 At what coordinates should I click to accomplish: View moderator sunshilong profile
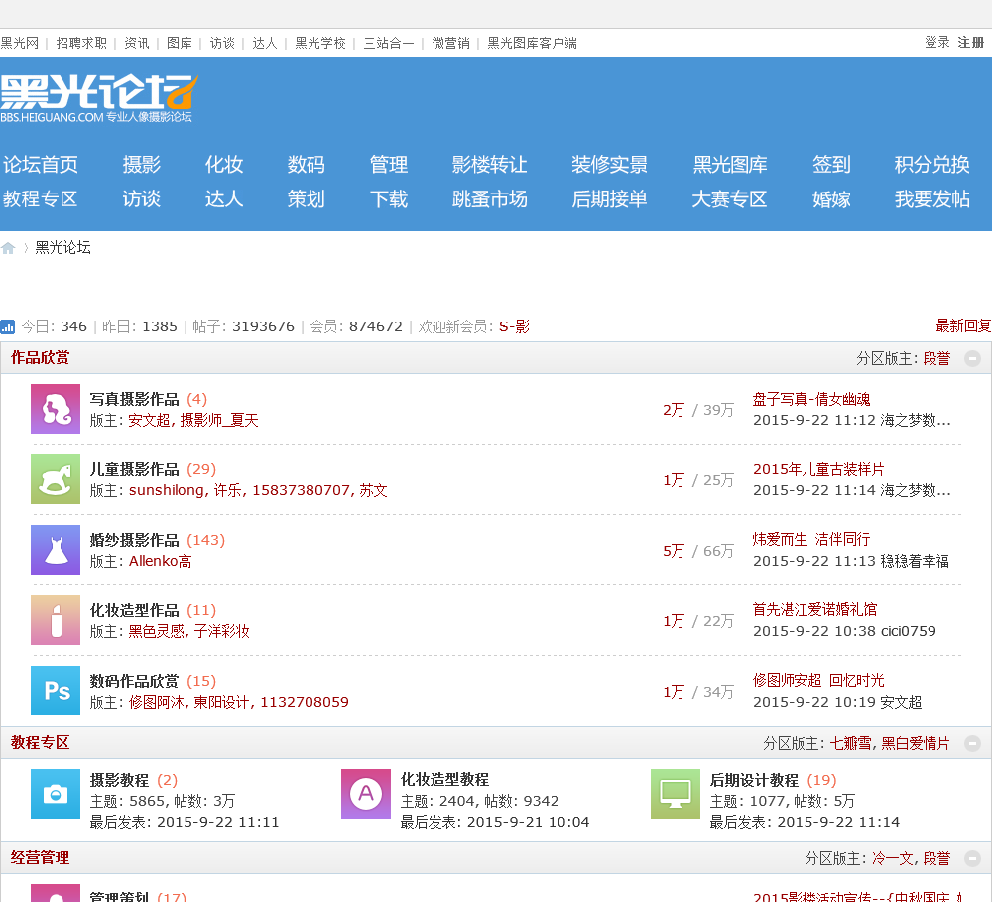point(167,490)
